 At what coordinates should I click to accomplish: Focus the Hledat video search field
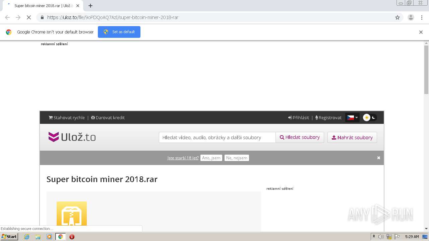click(x=217, y=137)
